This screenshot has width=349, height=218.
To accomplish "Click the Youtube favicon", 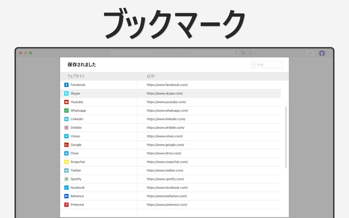I will tap(66, 102).
